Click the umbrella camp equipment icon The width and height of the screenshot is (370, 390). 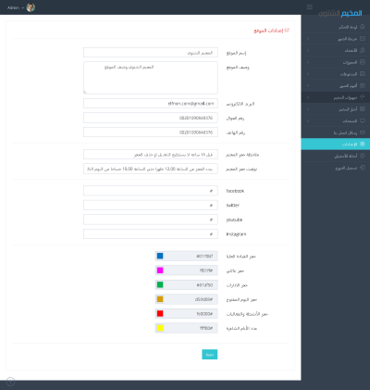[363, 97]
